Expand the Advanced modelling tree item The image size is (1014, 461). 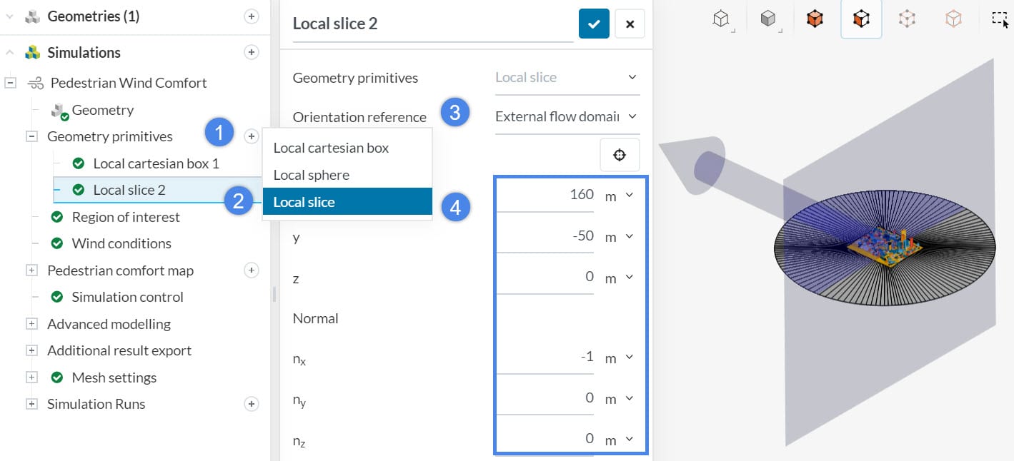pos(31,323)
